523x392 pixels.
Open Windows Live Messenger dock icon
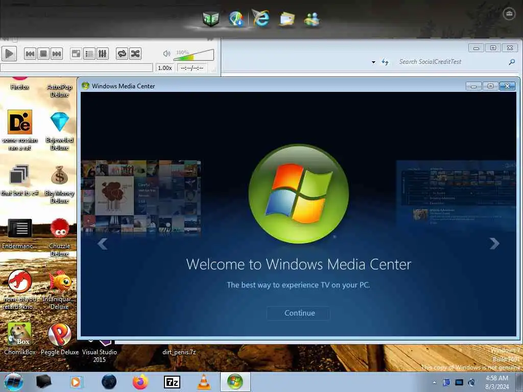(312, 19)
